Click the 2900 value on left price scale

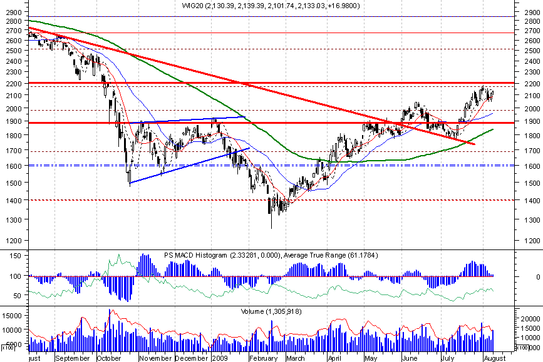coord(14,12)
